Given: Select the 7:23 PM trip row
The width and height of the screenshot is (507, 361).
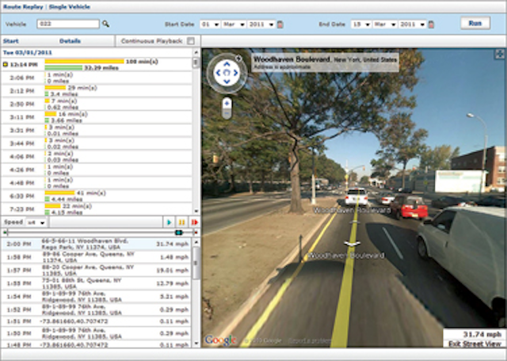Looking at the screenshot, I should 97,209.
